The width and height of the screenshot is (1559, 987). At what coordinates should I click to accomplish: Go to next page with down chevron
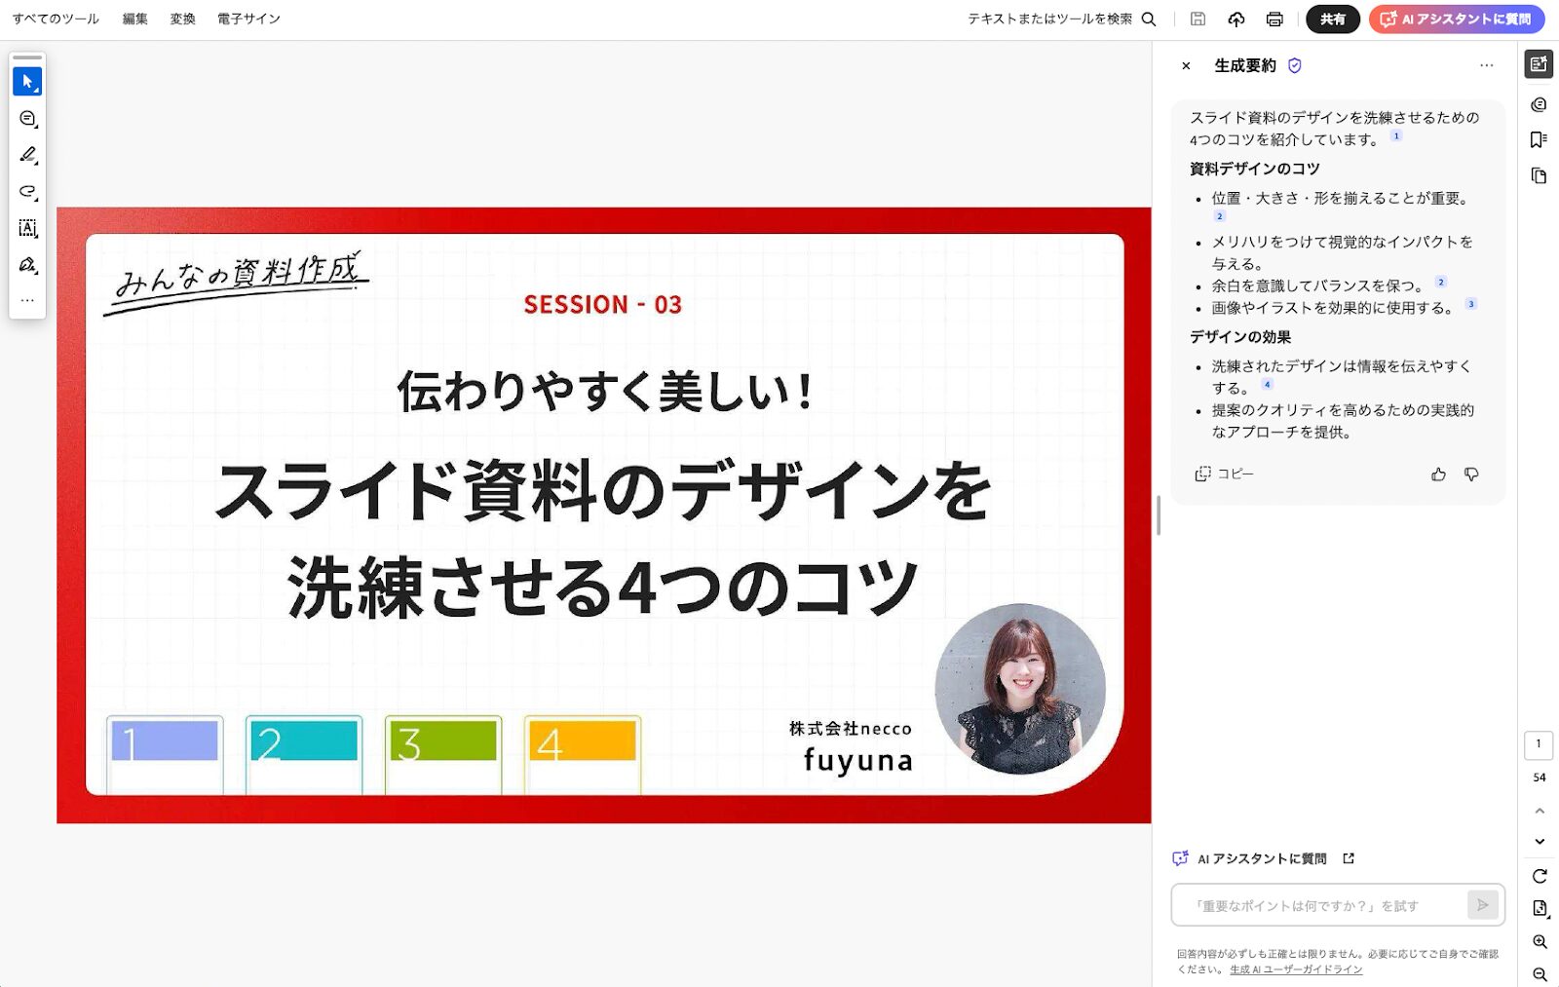pyautogui.click(x=1540, y=841)
